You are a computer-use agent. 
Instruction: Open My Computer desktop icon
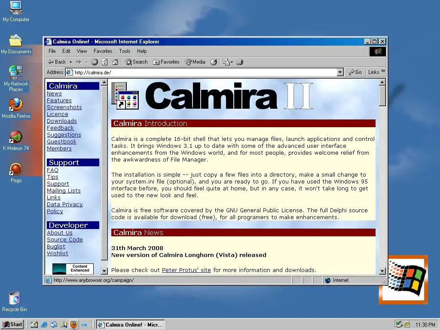16,12
